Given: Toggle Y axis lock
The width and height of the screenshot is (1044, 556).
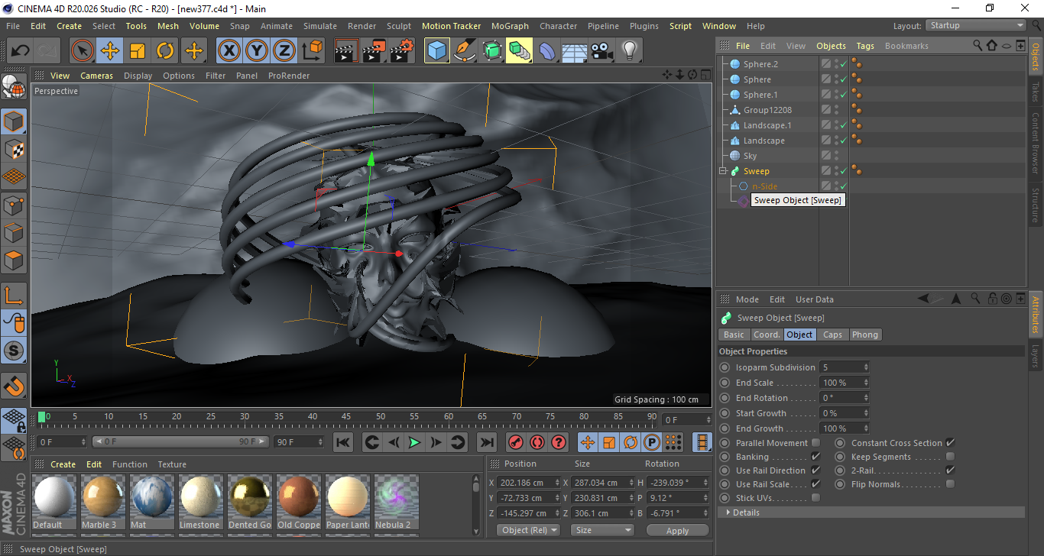Looking at the screenshot, I should click(x=257, y=51).
